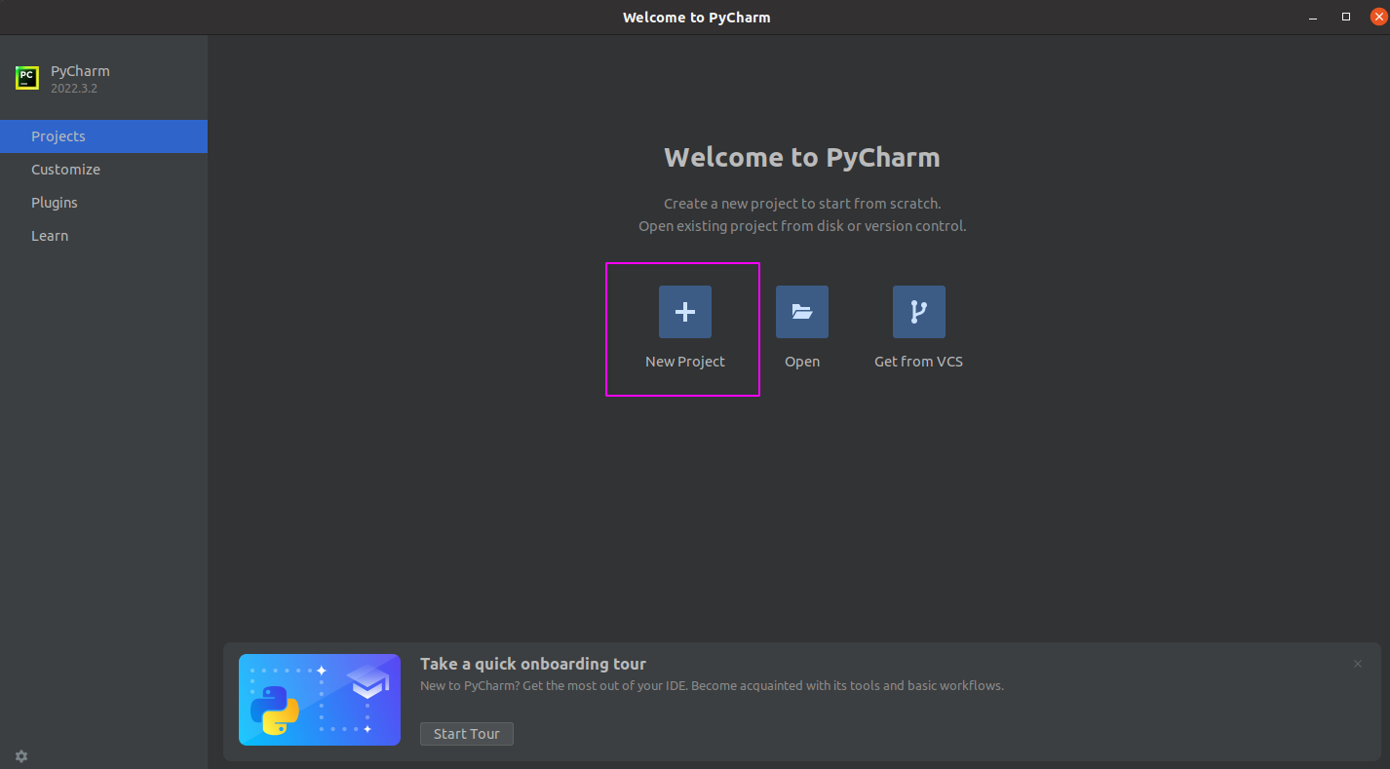
Task: Open the Plugins tab
Action: [103, 203]
